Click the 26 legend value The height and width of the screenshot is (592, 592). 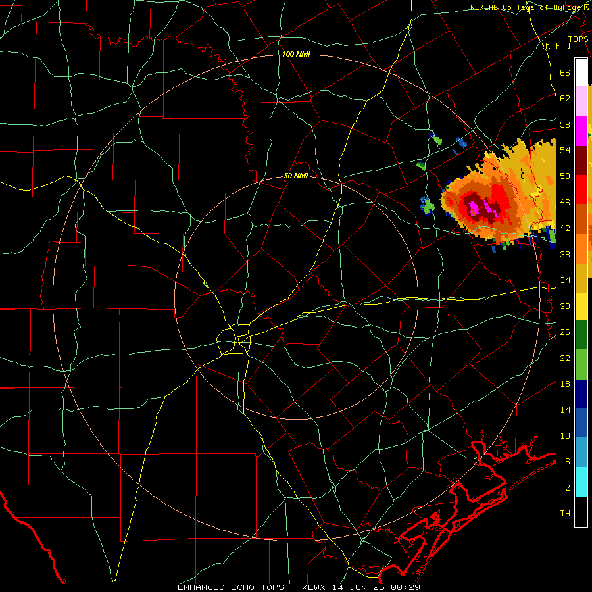[565, 332]
